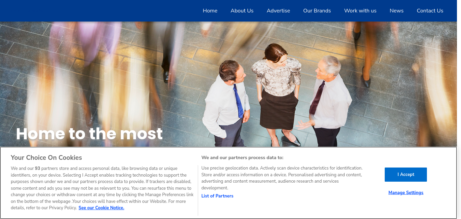
Task: Open the Work with us page
Action: coord(360,11)
